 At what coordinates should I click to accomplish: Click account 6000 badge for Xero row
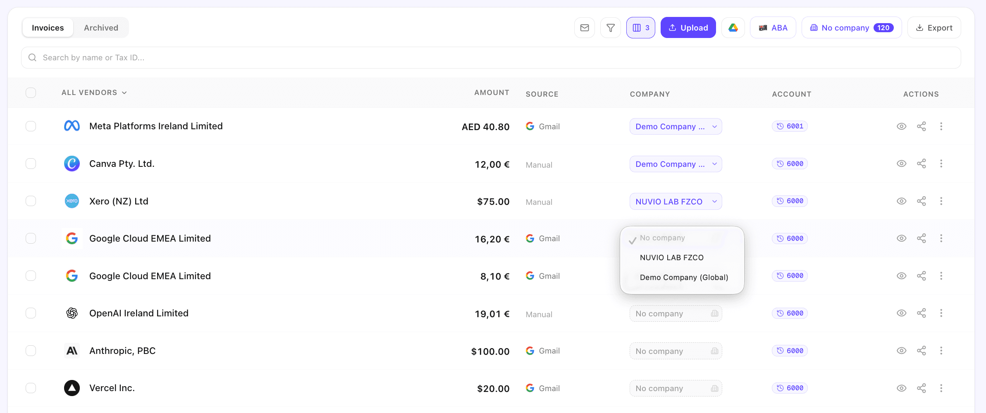tap(790, 201)
